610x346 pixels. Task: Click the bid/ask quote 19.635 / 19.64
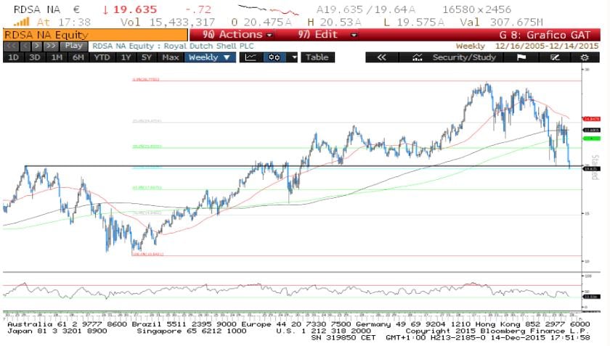(x=366, y=9)
